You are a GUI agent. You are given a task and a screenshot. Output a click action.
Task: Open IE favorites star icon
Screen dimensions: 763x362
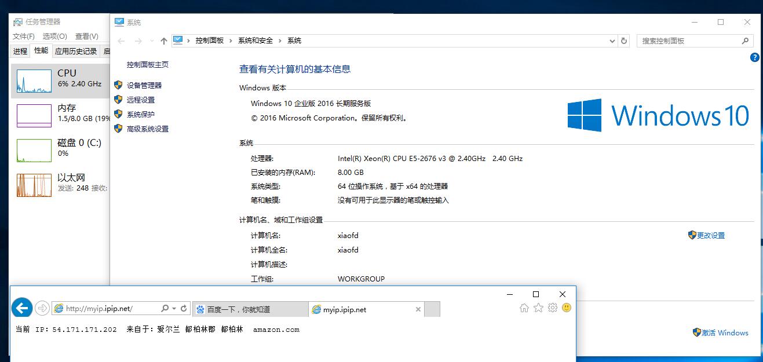538,308
